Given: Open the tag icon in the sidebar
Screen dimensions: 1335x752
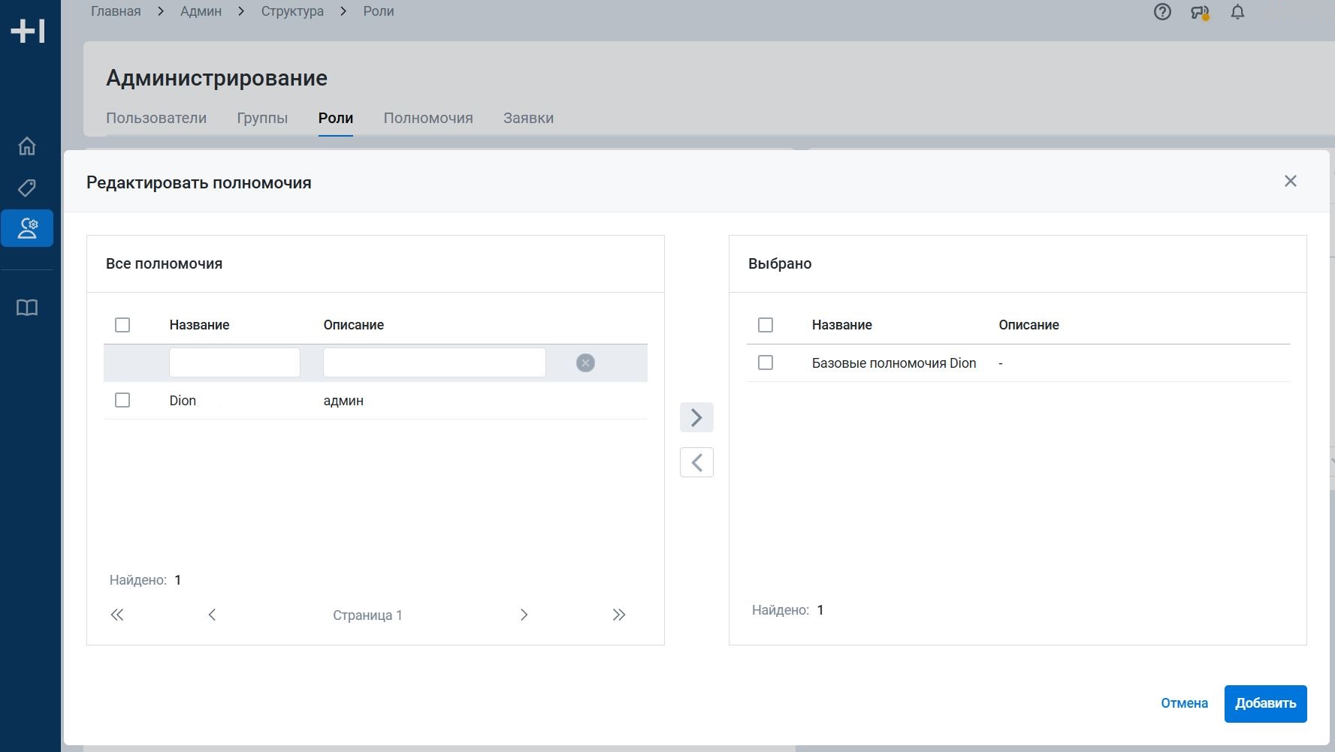Looking at the screenshot, I should 27,188.
